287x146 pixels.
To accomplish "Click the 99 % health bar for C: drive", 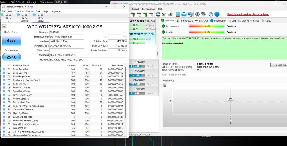I will click(x=136, y=26).
